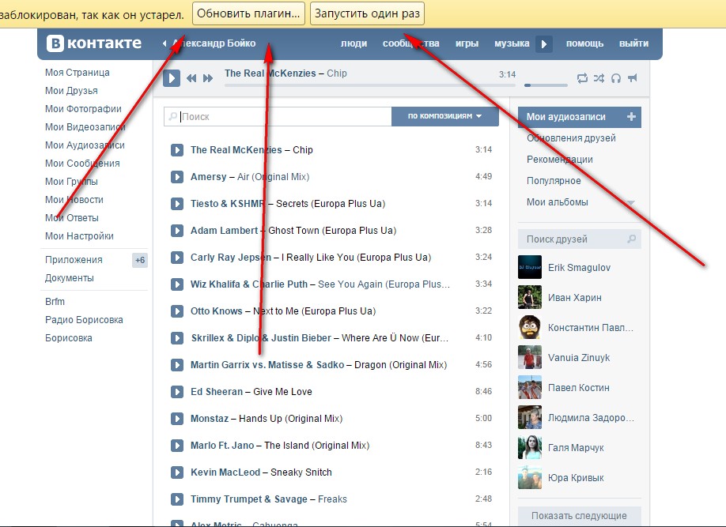This screenshot has width=726, height=527.
Task: Open Радио Борисовка in the sidebar
Action: click(84, 320)
